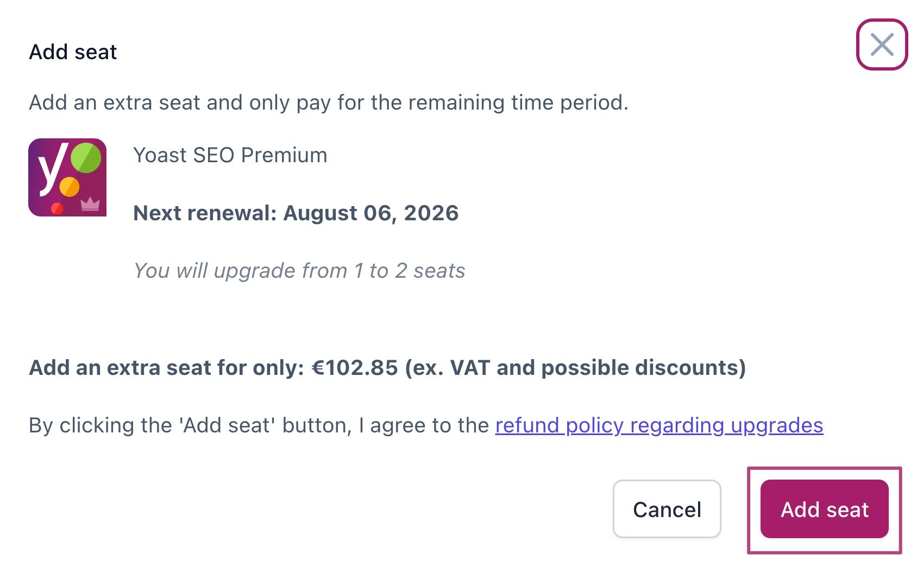The height and width of the screenshot is (574, 917).
Task: Click the 'August 06, 2026' renewal date
Action: [371, 213]
